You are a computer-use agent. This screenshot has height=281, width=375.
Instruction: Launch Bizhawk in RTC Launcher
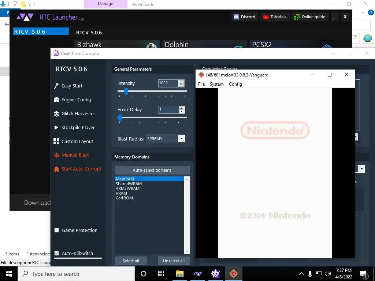point(117,44)
